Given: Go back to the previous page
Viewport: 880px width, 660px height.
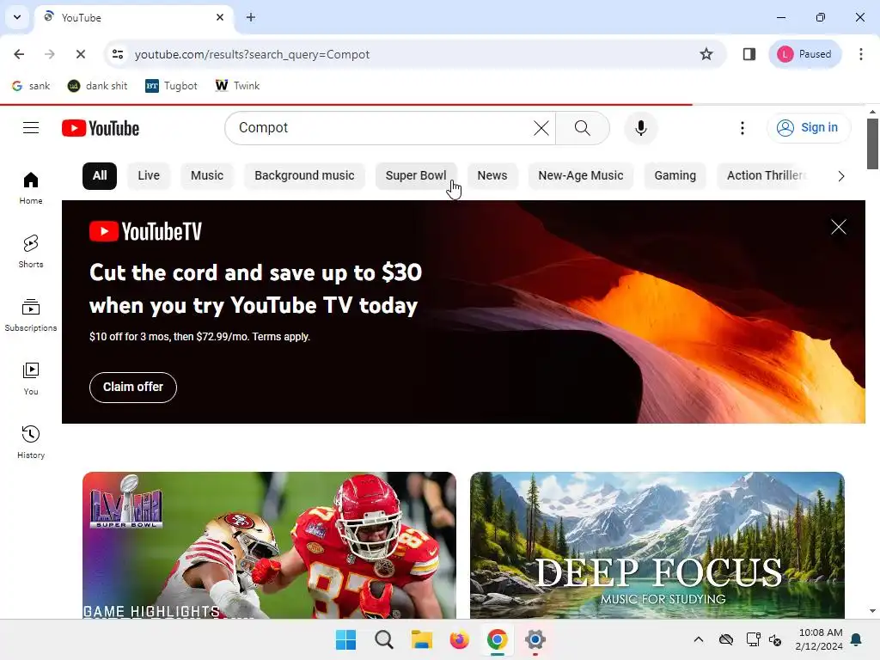Looking at the screenshot, I should (x=19, y=54).
